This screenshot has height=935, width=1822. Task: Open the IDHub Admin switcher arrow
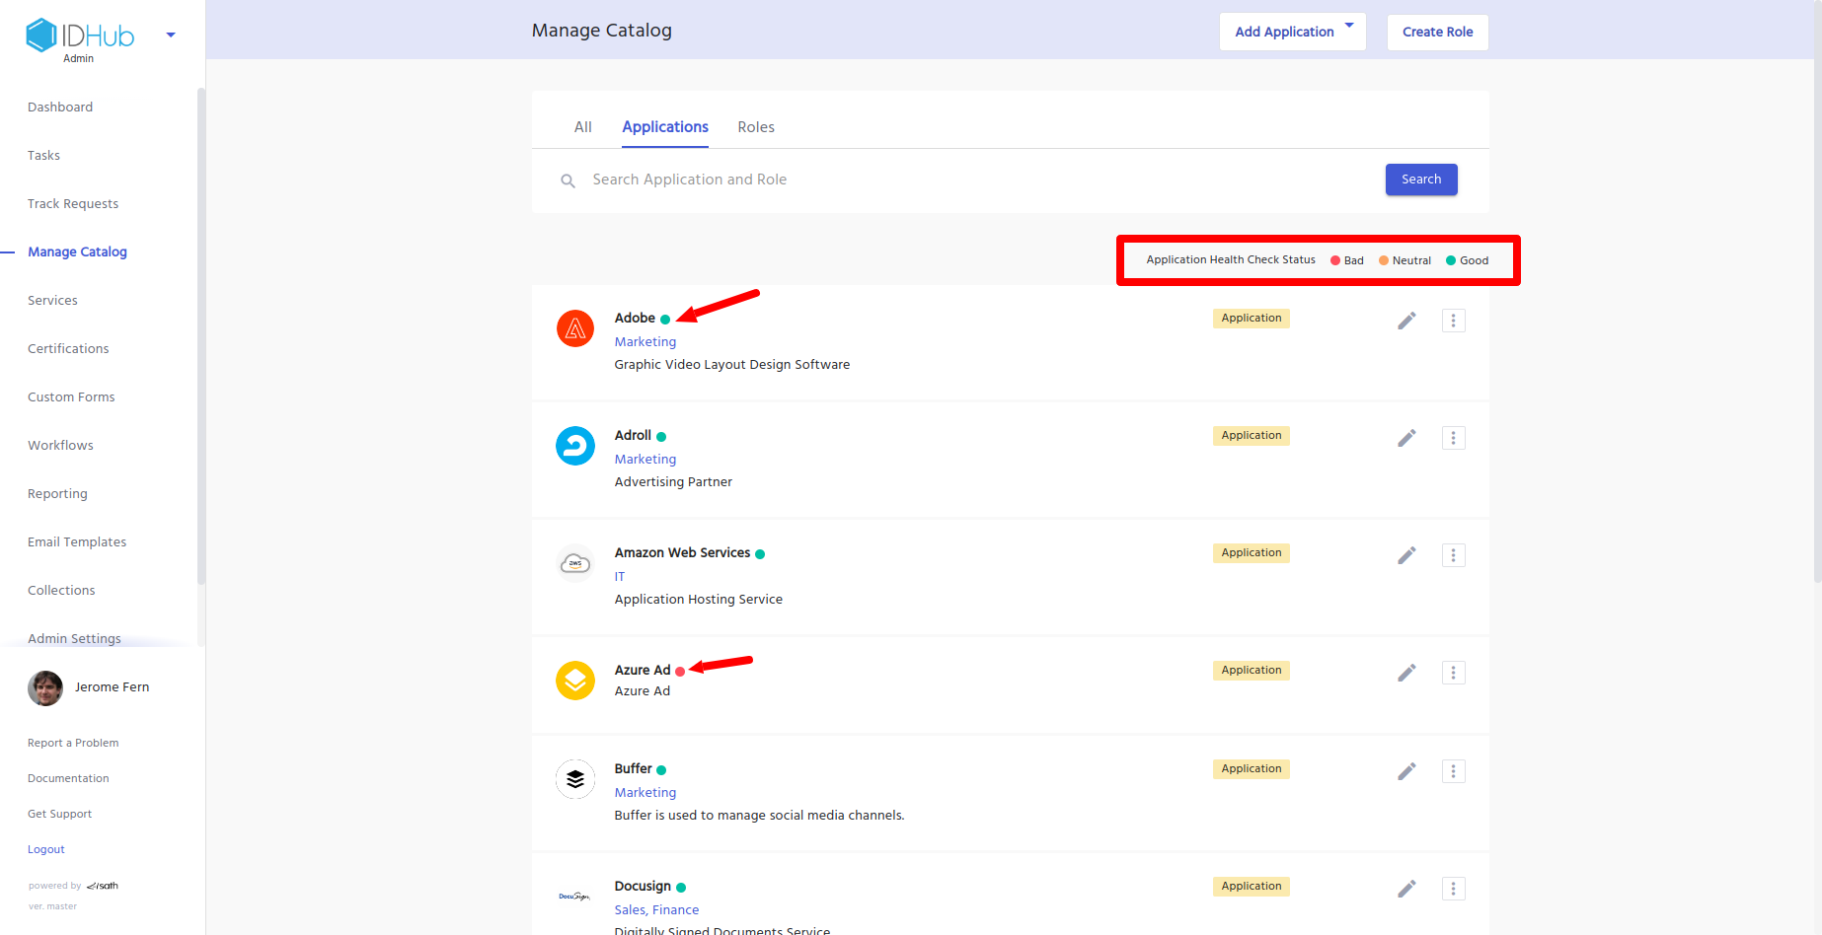(x=171, y=36)
